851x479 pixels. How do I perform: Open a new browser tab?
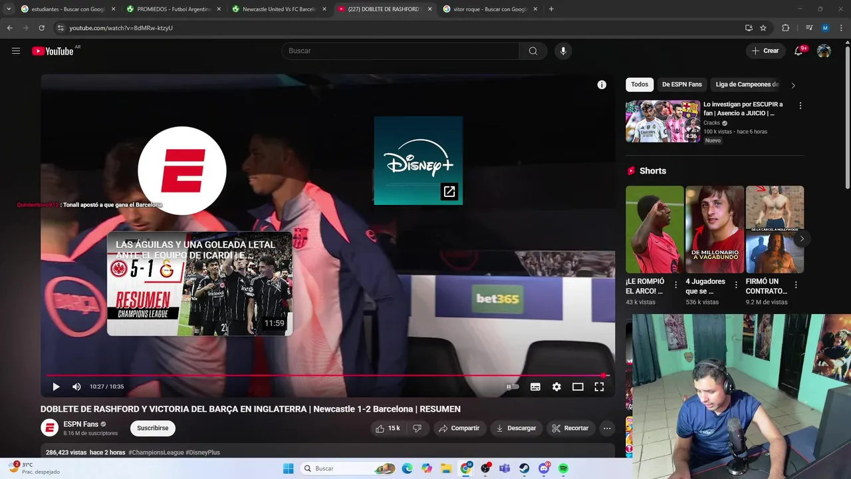(551, 9)
